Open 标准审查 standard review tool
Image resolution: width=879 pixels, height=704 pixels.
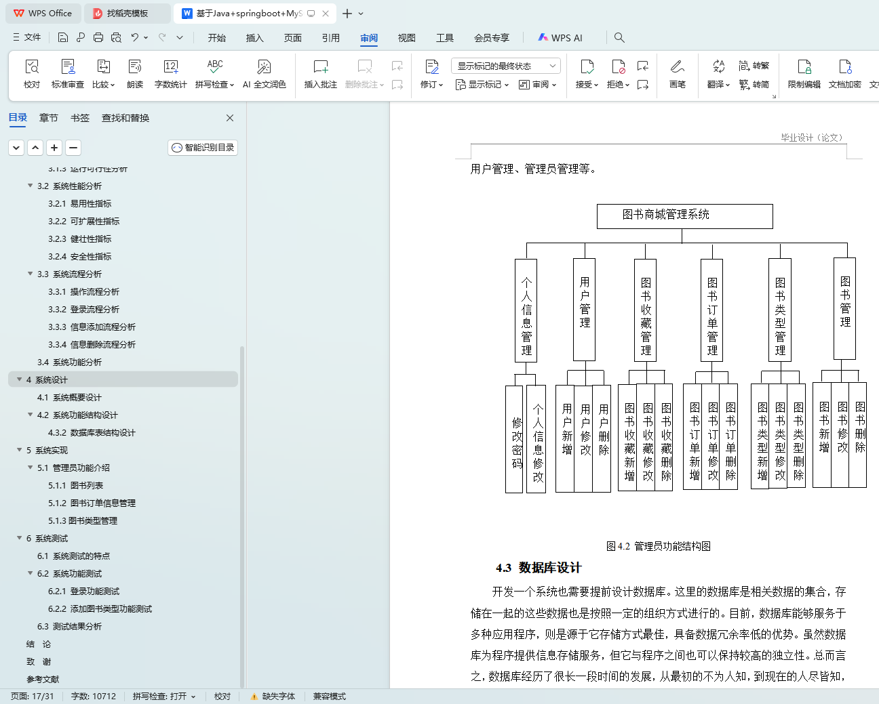tap(68, 74)
